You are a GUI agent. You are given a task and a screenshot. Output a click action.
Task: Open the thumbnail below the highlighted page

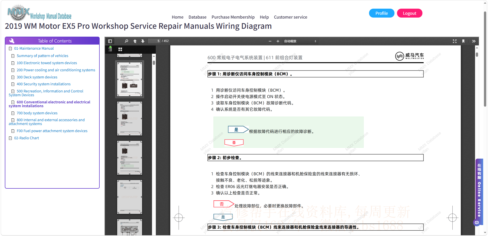coord(130,118)
